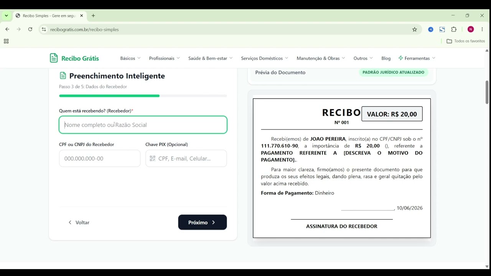Click the Próximo button
Image resolution: width=491 pixels, height=276 pixels.
coord(203,222)
